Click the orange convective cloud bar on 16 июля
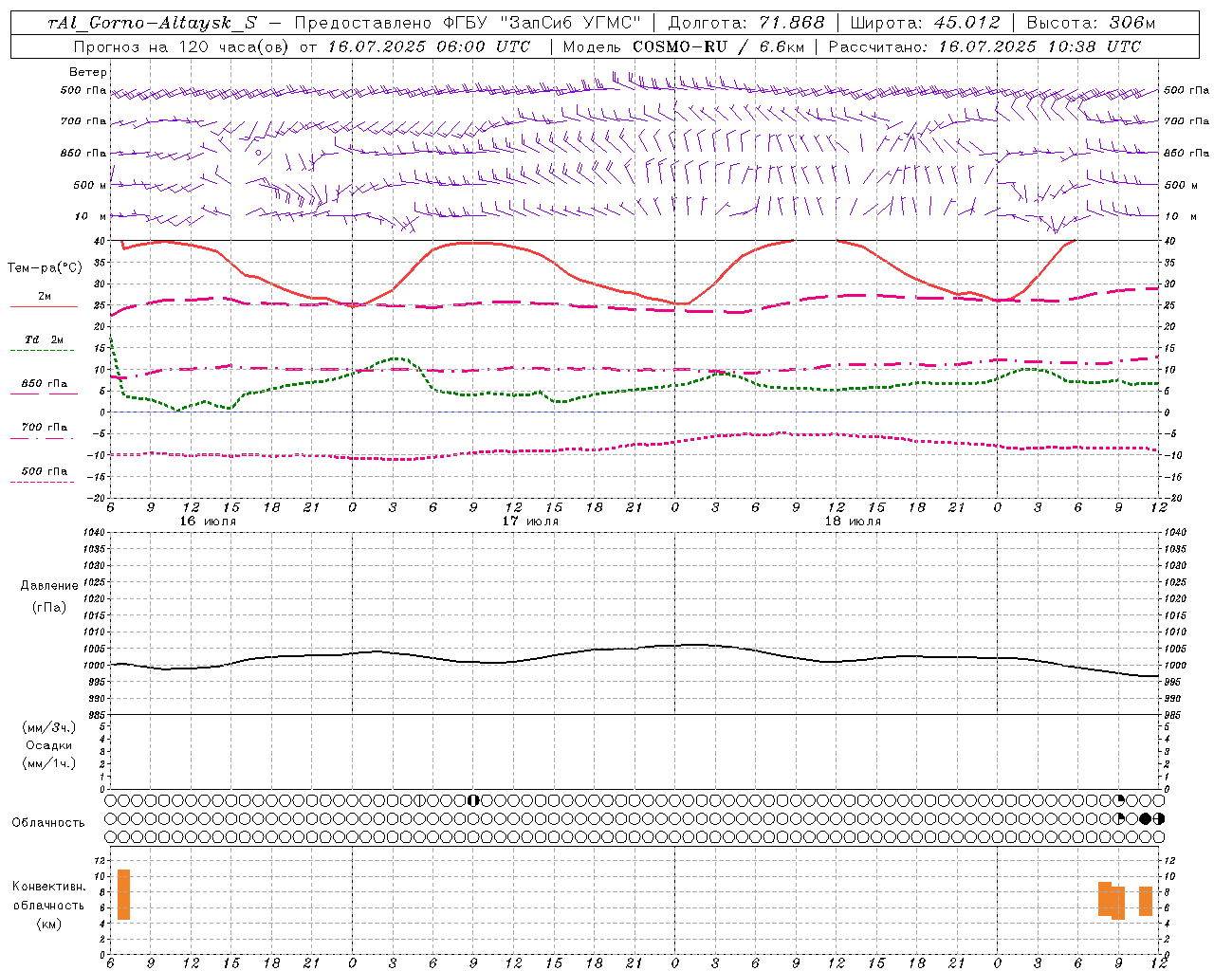The height and width of the screenshot is (971, 1214). (123, 894)
